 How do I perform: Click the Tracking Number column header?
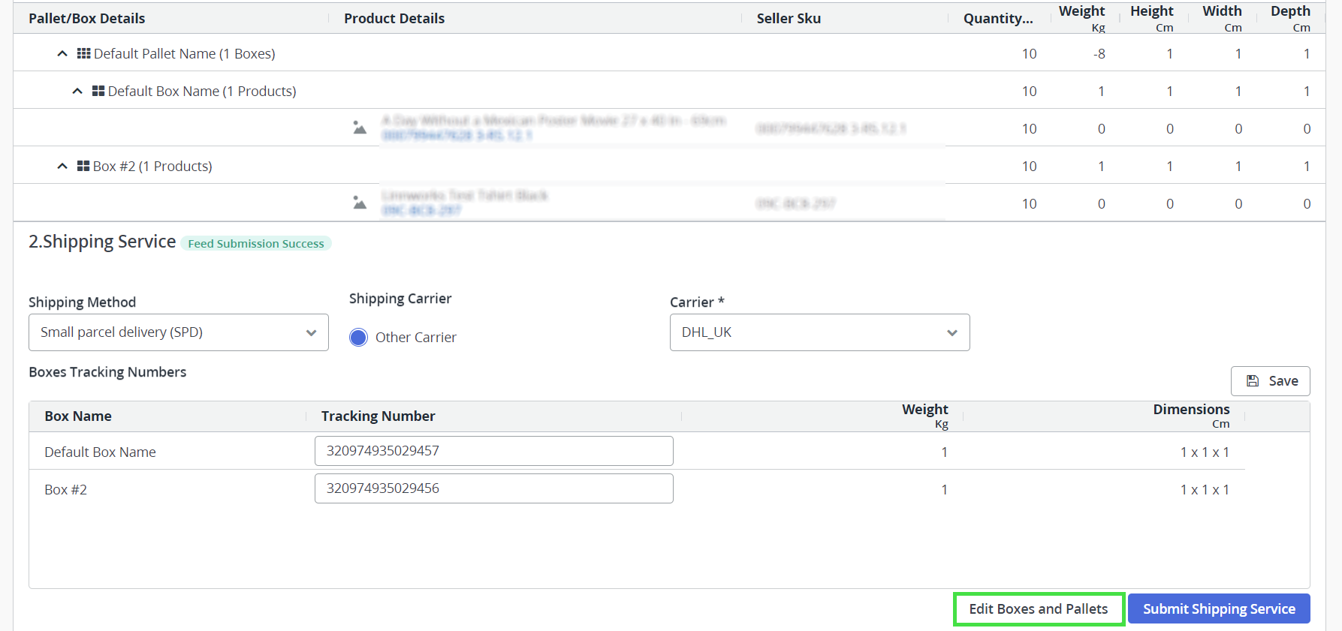pos(378,416)
